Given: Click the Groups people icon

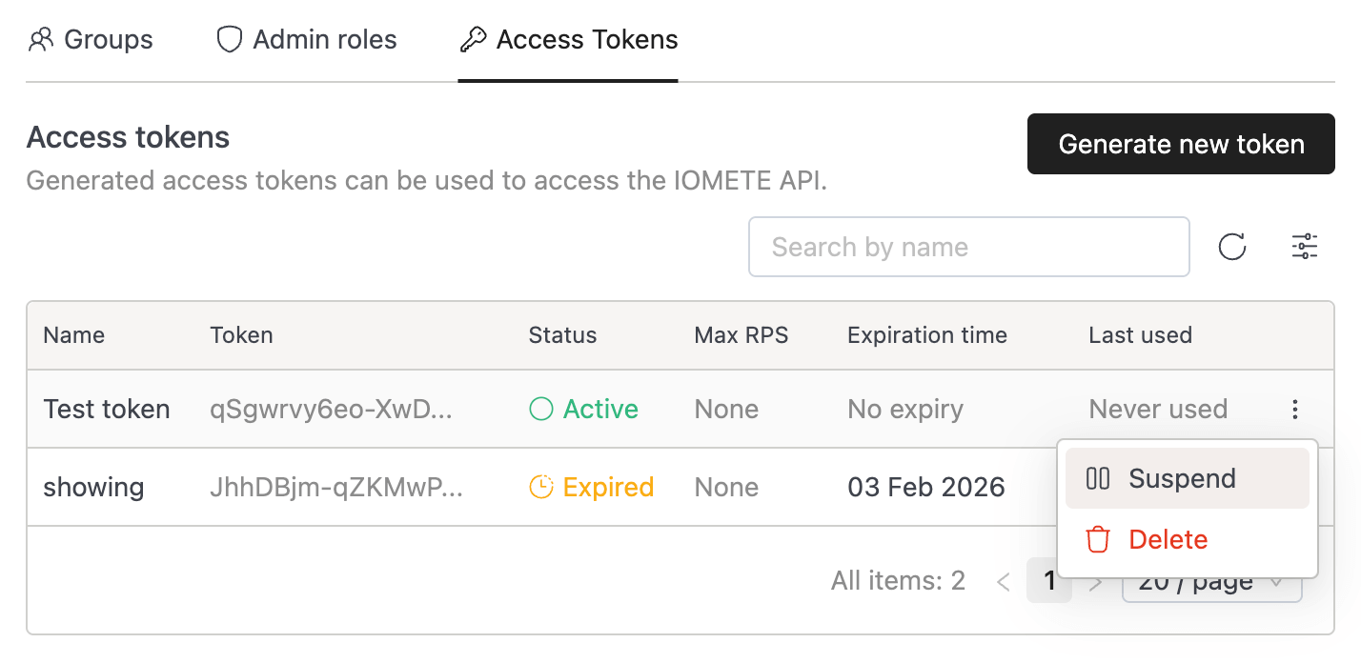Looking at the screenshot, I should (x=41, y=40).
